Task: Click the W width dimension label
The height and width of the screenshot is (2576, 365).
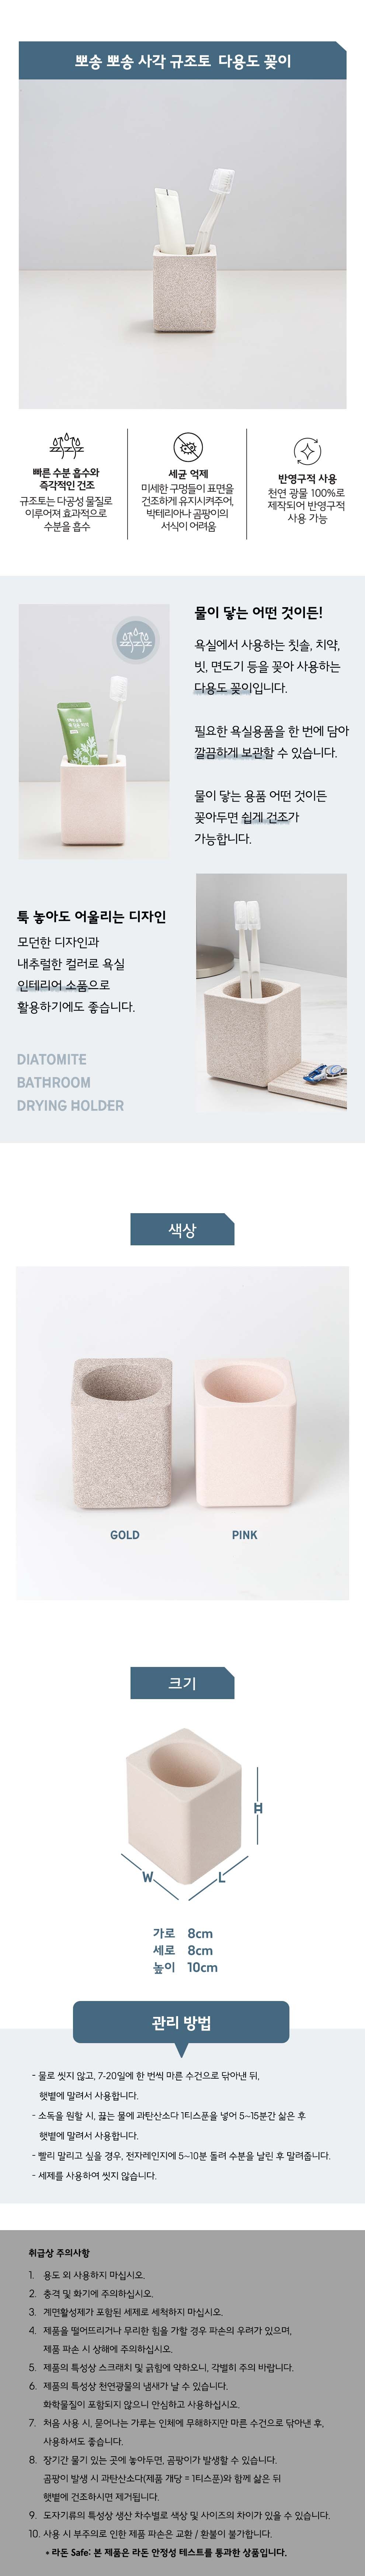Action: tap(147, 1877)
